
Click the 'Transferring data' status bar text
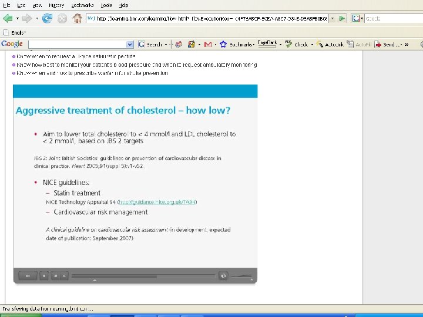48,309
